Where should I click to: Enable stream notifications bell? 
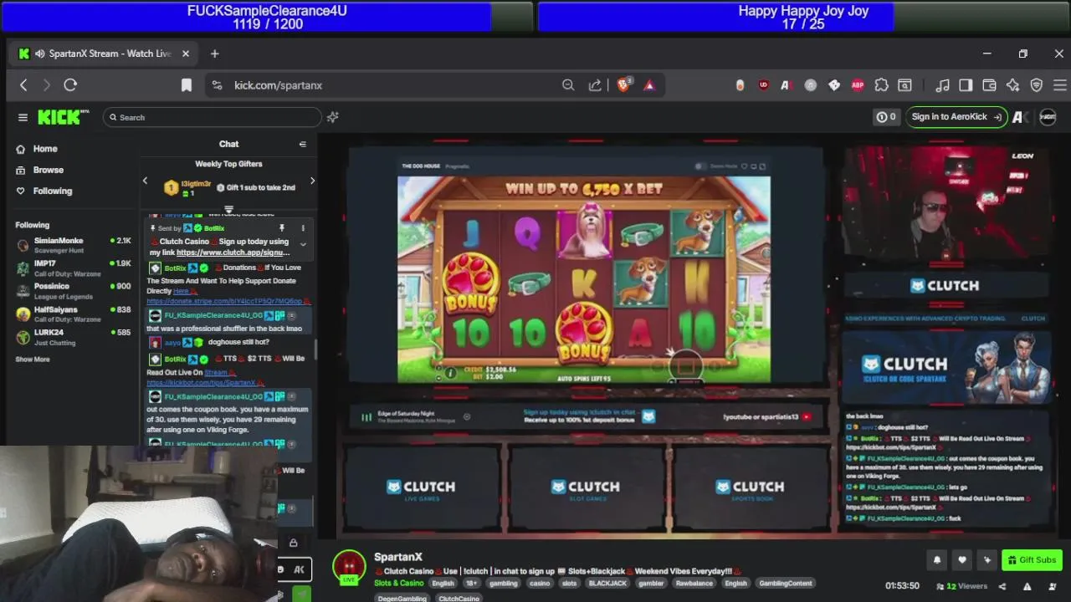[937, 560]
